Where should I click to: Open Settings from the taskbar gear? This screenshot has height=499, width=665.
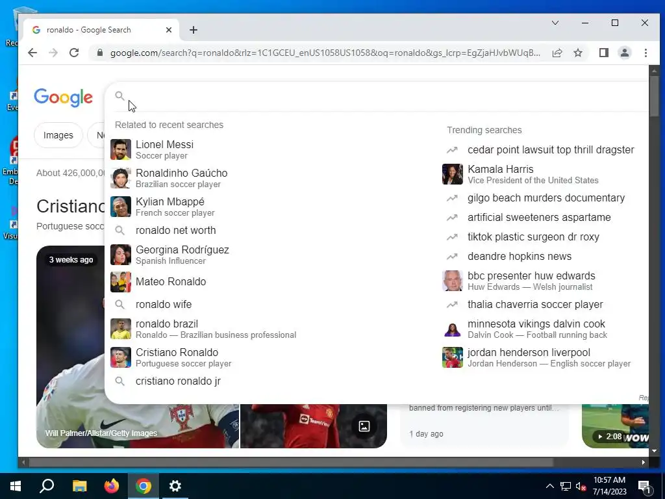tap(175, 486)
